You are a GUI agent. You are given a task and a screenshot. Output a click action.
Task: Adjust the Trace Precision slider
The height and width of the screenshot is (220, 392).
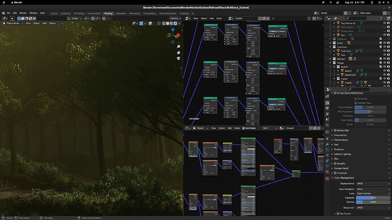[370, 107]
